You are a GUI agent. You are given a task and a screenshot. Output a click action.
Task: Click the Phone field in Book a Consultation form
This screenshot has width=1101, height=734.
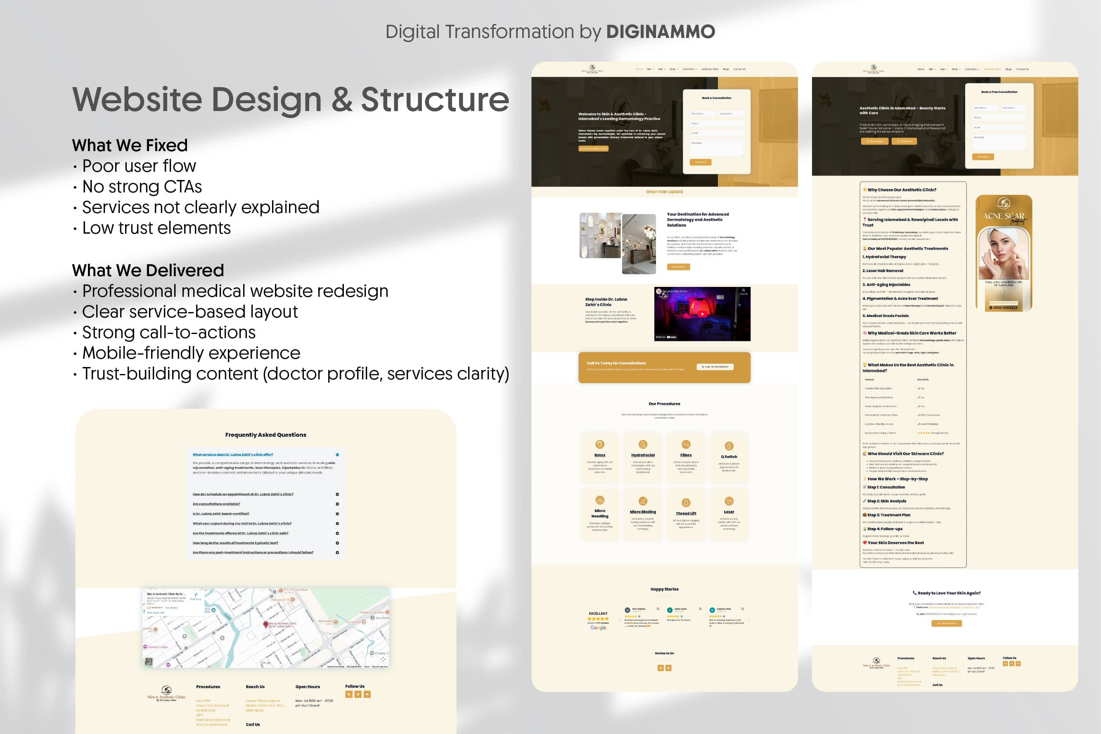[x=717, y=123]
